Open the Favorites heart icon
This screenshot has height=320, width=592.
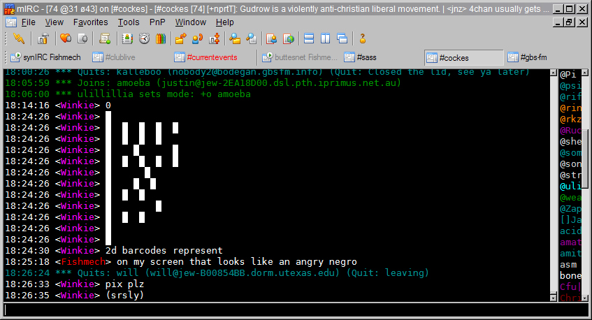pyautogui.click(x=65, y=38)
